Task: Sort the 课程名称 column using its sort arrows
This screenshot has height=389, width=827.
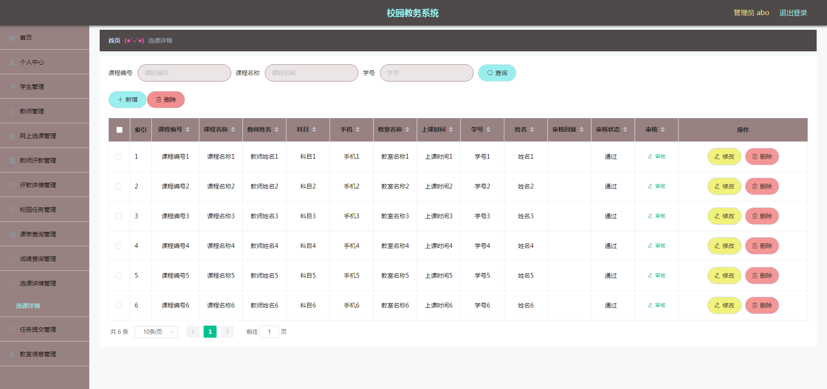Action: tap(233, 130)
